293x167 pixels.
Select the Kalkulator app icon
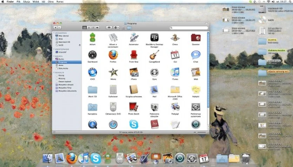pos(113,90)
